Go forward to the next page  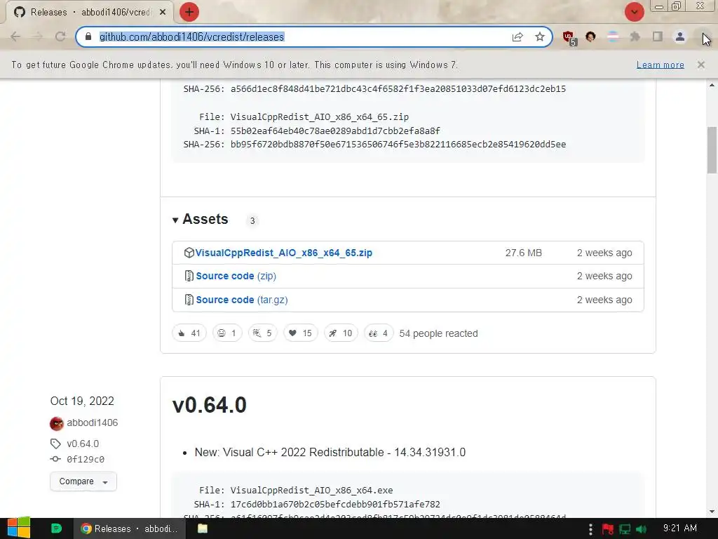tap(38, 36)
